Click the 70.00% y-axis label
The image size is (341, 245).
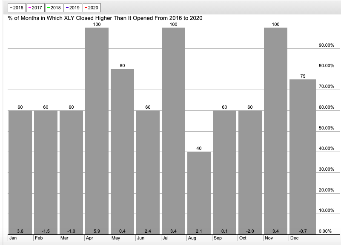click(x=327, y=86)
